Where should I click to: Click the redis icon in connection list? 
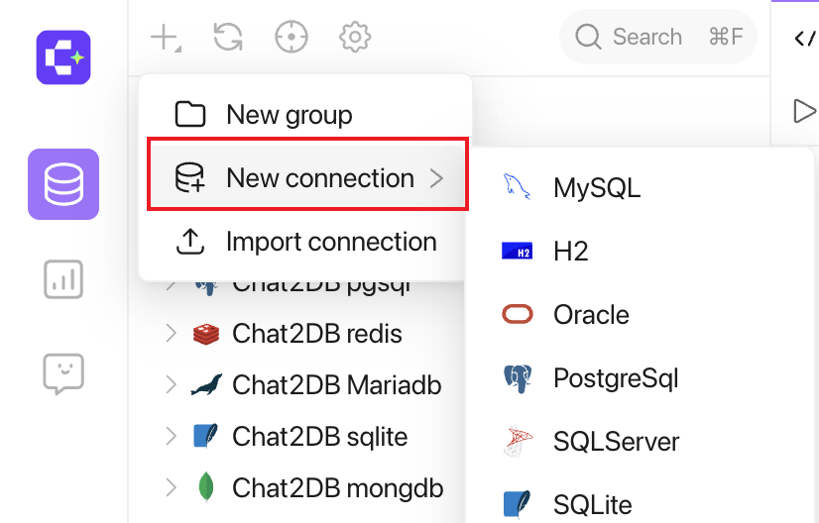coord(206,334)
